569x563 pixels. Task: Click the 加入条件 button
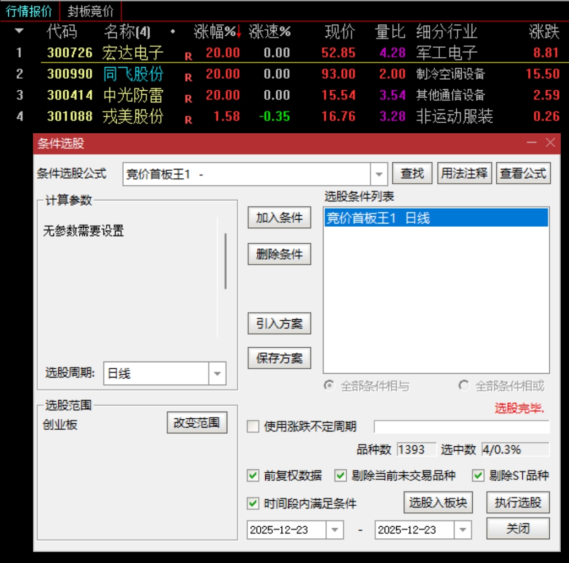click(x=279, y=217)
